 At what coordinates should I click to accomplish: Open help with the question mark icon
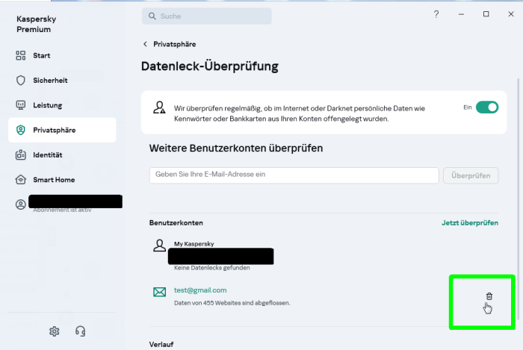click(x=436, y=14)
